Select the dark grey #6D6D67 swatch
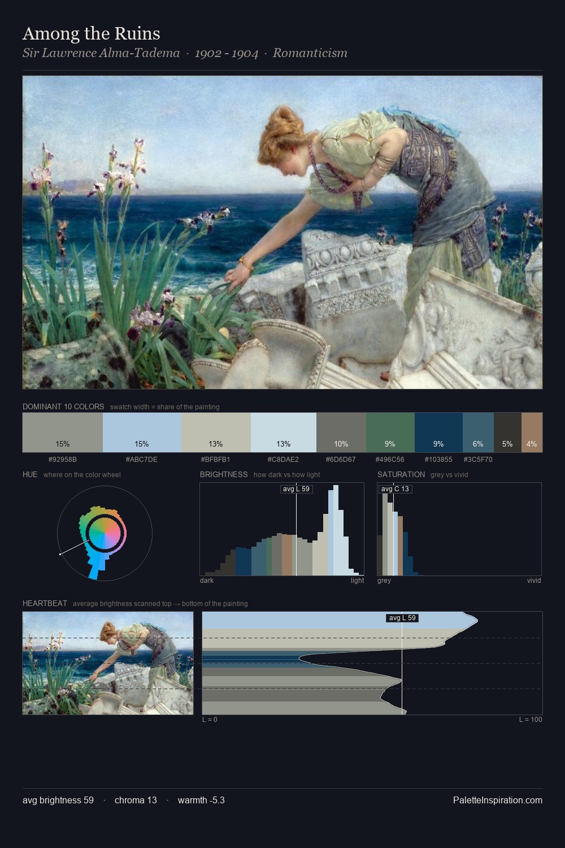This screenshot has width=565, height=848. [341, 432]
